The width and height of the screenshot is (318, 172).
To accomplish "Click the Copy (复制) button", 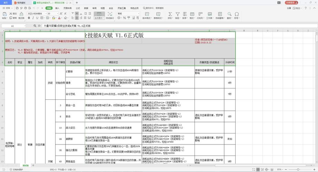I will [13, 18].
